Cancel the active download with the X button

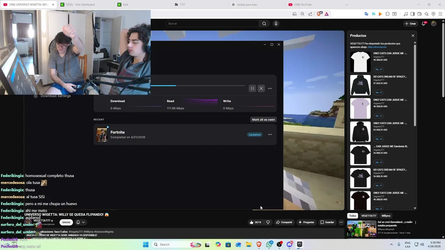[x=261, y=89]
